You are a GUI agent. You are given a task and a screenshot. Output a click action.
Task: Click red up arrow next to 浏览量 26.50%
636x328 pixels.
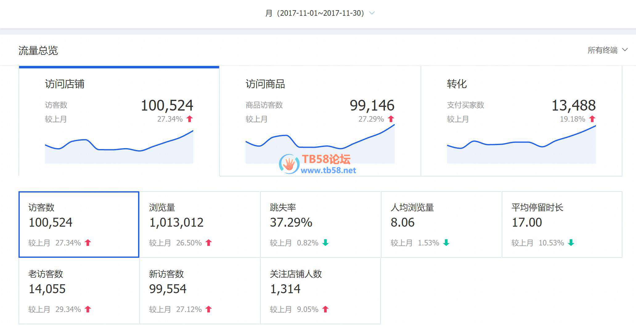click(209, 243)
